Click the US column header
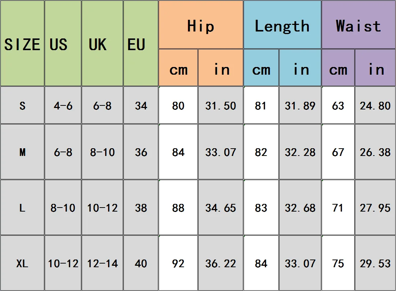The height and width of the screenshot is (291, 396). pyautogui.click(x=63, y=43)
